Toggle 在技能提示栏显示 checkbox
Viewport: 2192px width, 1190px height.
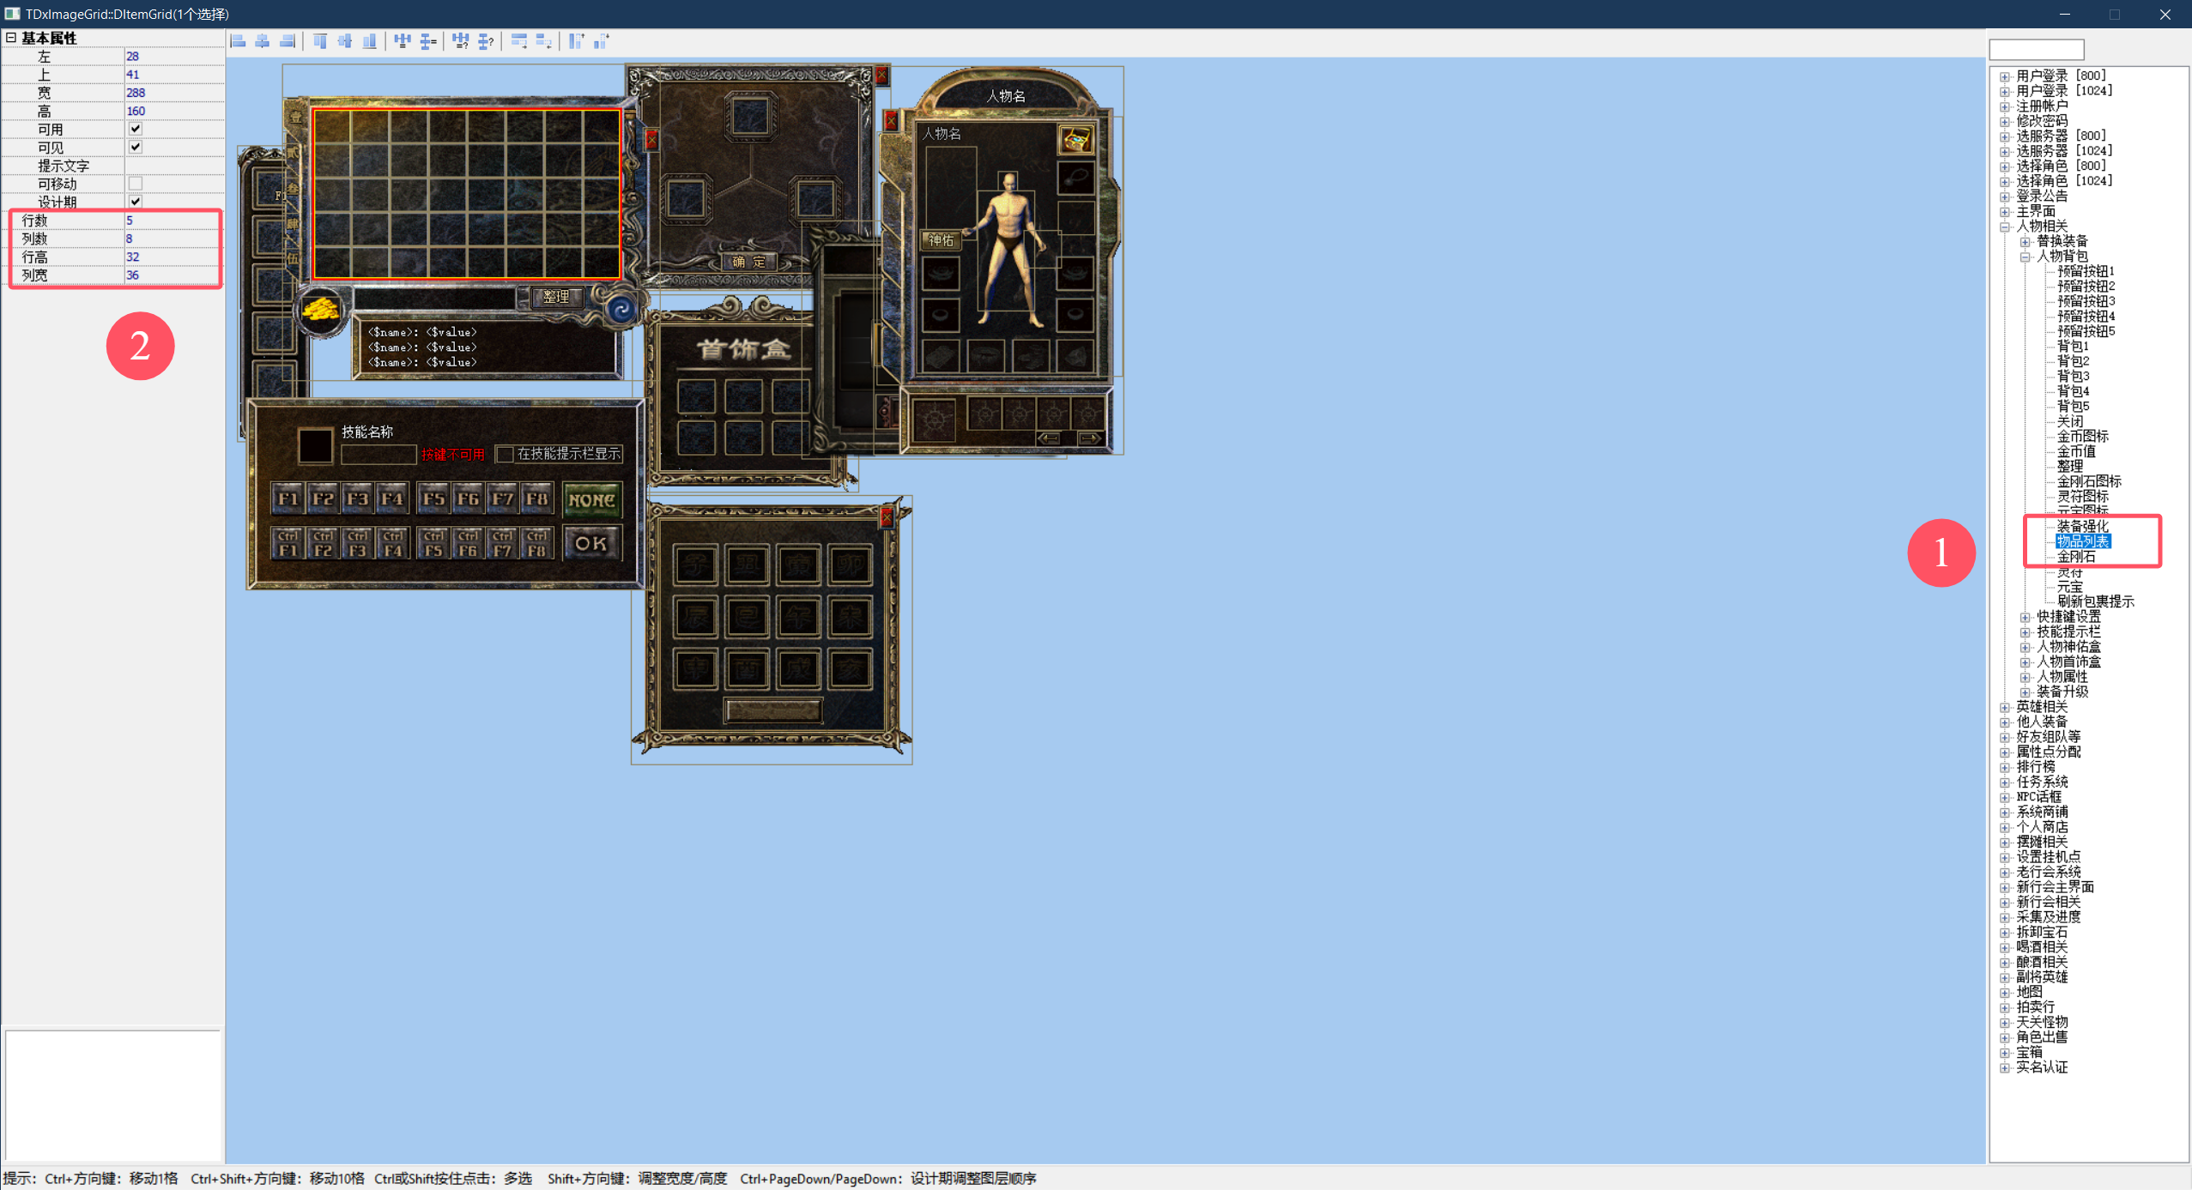click(505, 454)
